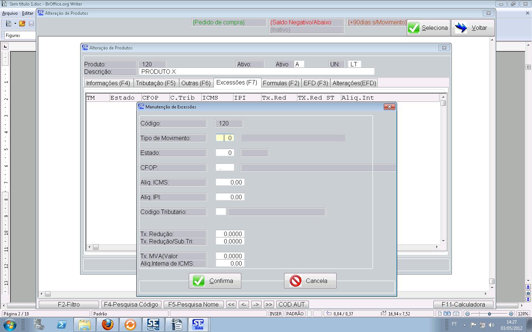Click the orange sync icon in taskbar
532x332 pixels.
[x=130, y=325]
